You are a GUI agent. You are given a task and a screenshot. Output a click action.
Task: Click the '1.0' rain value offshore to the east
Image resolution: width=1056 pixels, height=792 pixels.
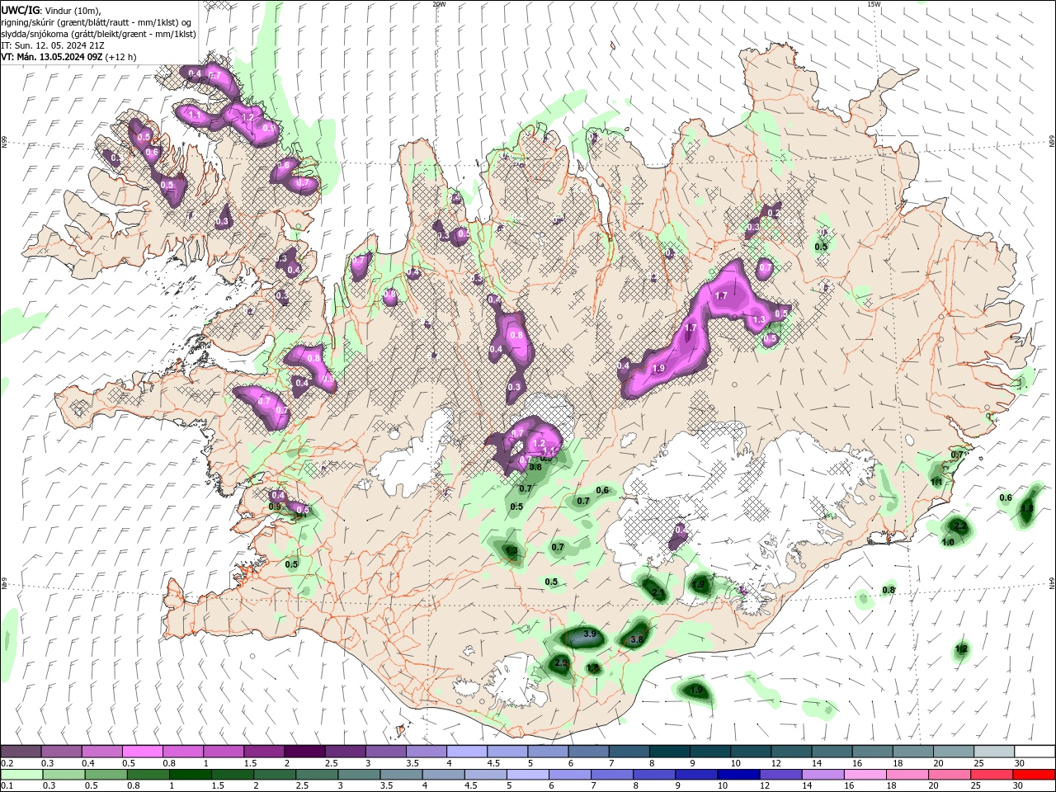[948, 542]
